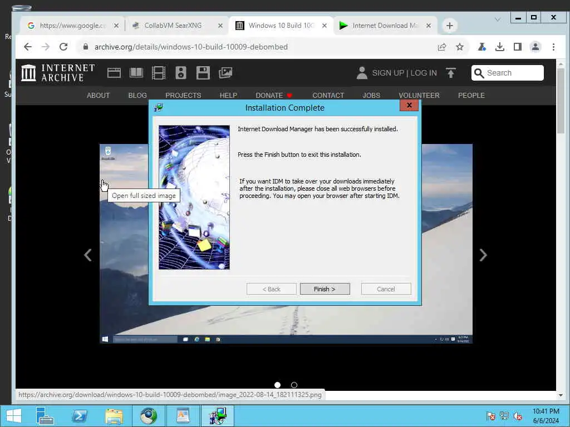Viewport: 570px width, 427px height.
Task: Open the HELP menu item
Action: (x=228, y=96)
